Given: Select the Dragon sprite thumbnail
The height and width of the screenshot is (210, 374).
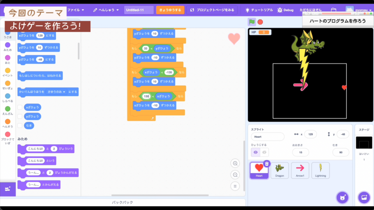Looking at the screenshot, I should (279, 170).
